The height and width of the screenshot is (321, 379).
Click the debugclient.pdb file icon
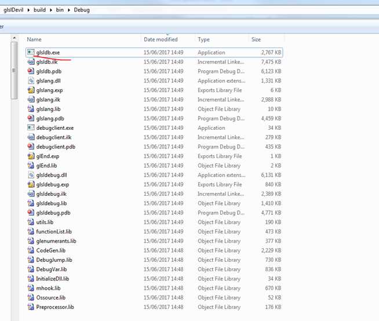[31, 147]
